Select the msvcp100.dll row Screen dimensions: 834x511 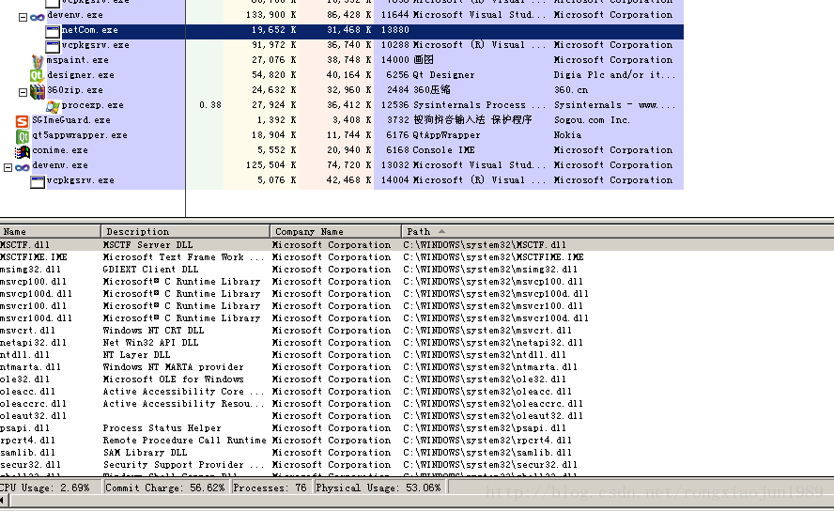point(417,282)
